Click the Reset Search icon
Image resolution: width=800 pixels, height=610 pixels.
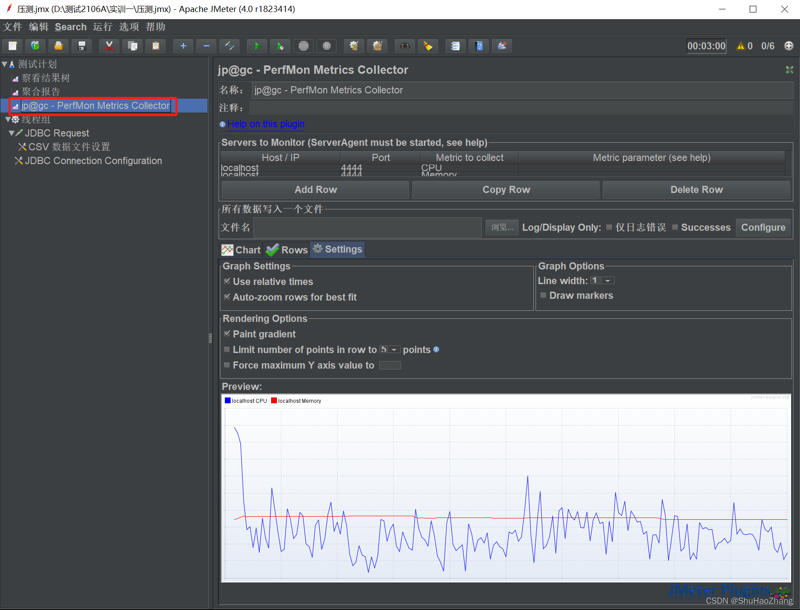pos(428,46)
